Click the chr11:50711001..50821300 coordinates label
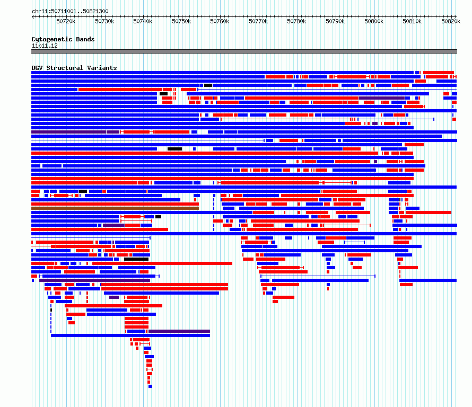Viewport: 472px width, 407px height. [x=70, y=11]
